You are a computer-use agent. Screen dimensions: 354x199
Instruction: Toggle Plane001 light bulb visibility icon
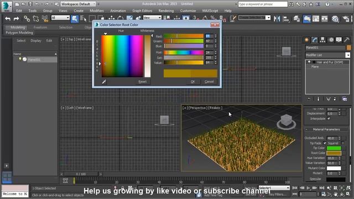[x=20, y=59]
